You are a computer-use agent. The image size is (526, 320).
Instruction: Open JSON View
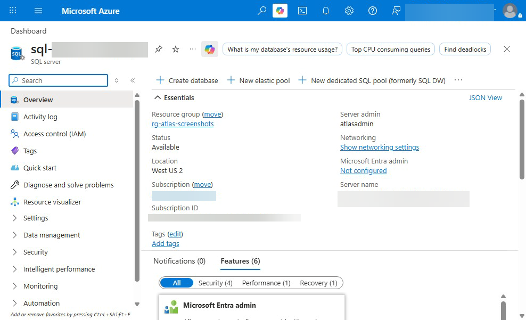click(485, 97)
